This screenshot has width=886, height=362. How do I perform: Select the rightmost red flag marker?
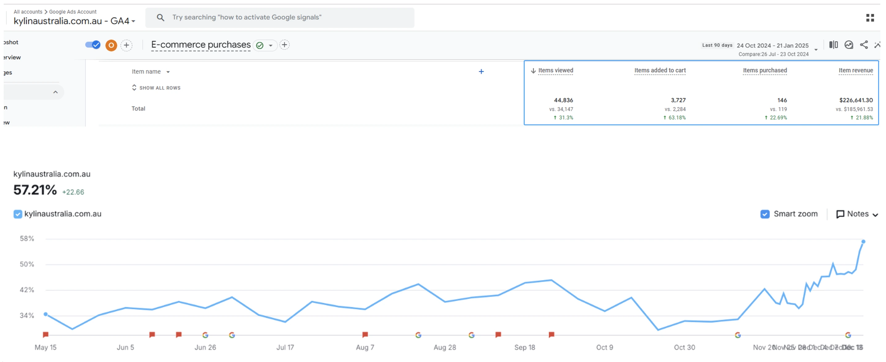pos(551,334)
